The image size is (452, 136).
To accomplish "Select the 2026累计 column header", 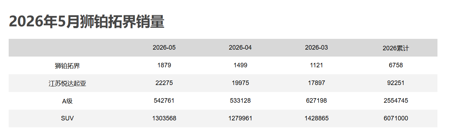I will coord(396,48).
